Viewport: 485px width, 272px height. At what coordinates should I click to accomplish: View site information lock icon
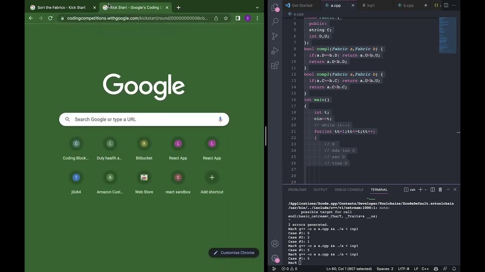(63, 18)
